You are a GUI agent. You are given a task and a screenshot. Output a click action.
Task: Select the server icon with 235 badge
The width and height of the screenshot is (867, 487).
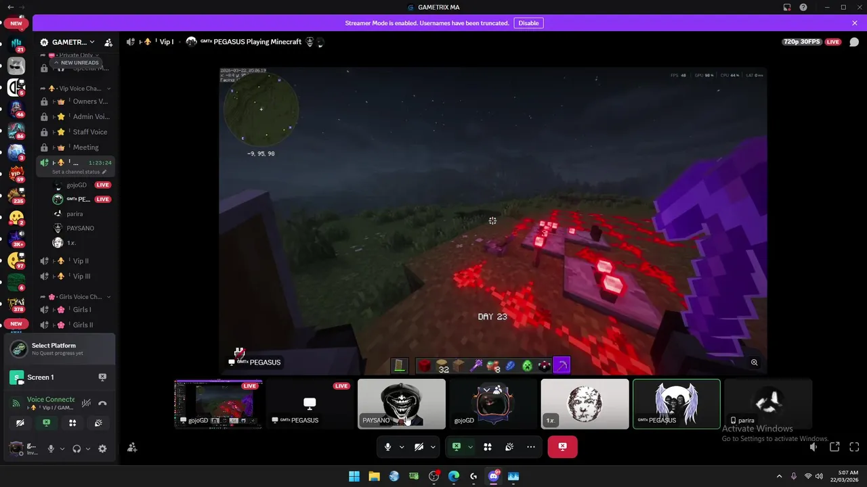click(x=16, y=195)
